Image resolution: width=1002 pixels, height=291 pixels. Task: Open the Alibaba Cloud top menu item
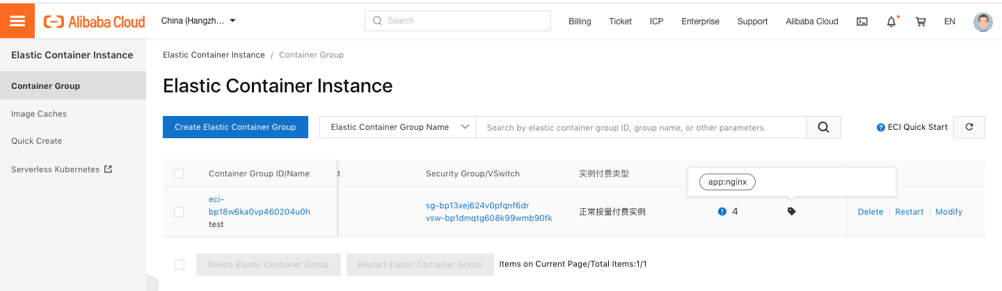812,22
